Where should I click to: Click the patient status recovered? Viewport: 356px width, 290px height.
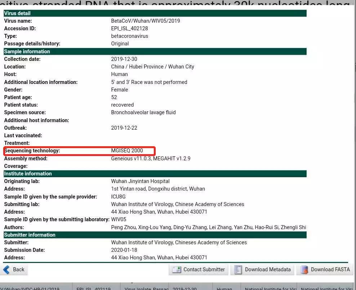[123, 105]
